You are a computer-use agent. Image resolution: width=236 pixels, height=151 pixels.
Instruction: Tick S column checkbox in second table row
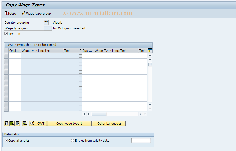click(81, 61)
